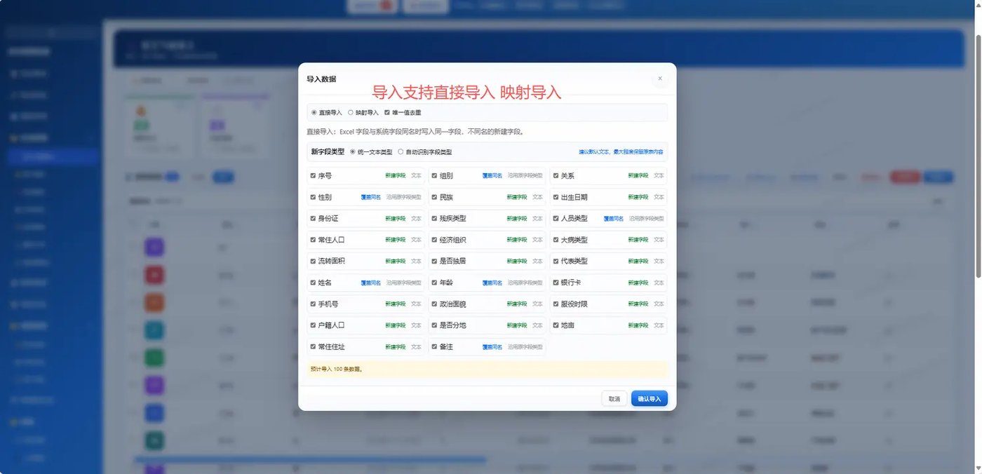Click the 新建字段 tag in the 序号 row

[396, 175]
